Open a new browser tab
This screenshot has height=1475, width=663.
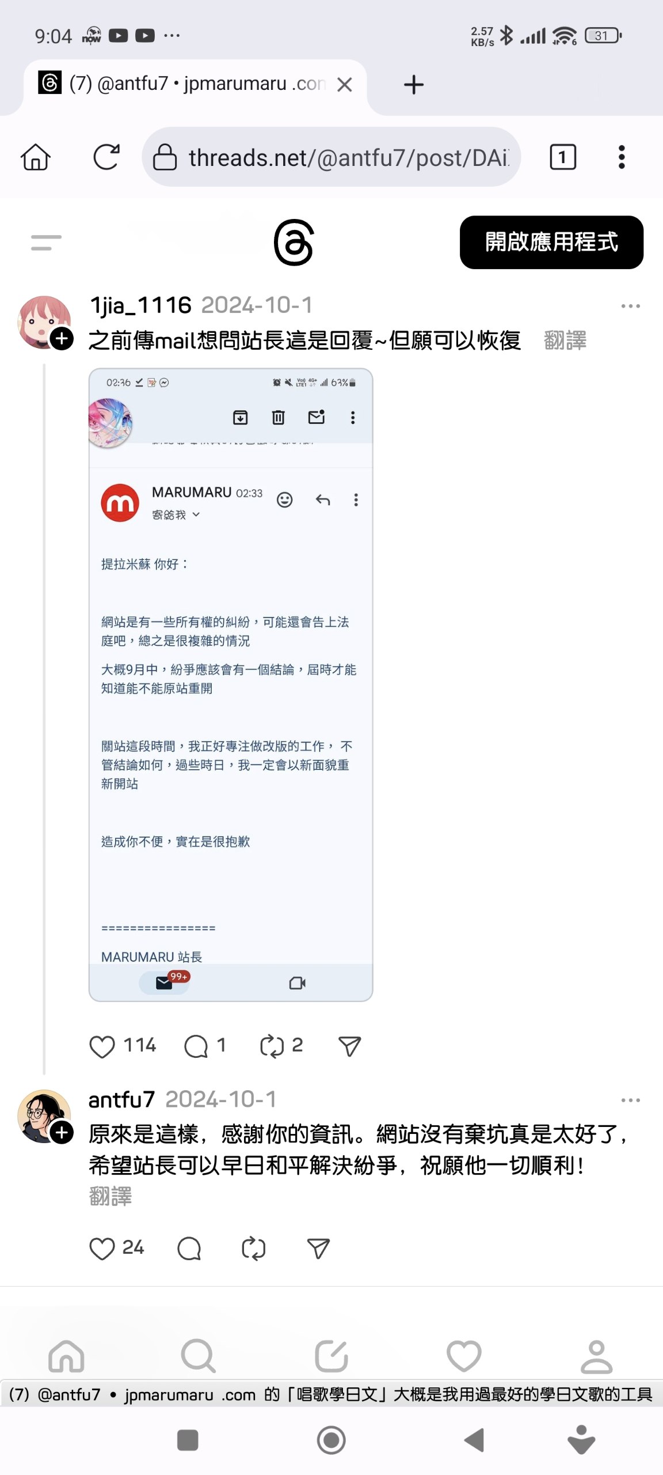(414, 85)
